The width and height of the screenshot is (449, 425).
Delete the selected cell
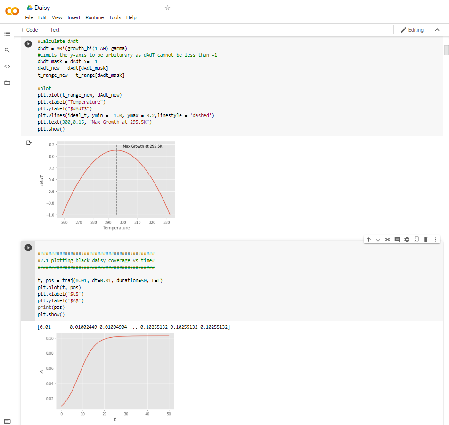426,240
